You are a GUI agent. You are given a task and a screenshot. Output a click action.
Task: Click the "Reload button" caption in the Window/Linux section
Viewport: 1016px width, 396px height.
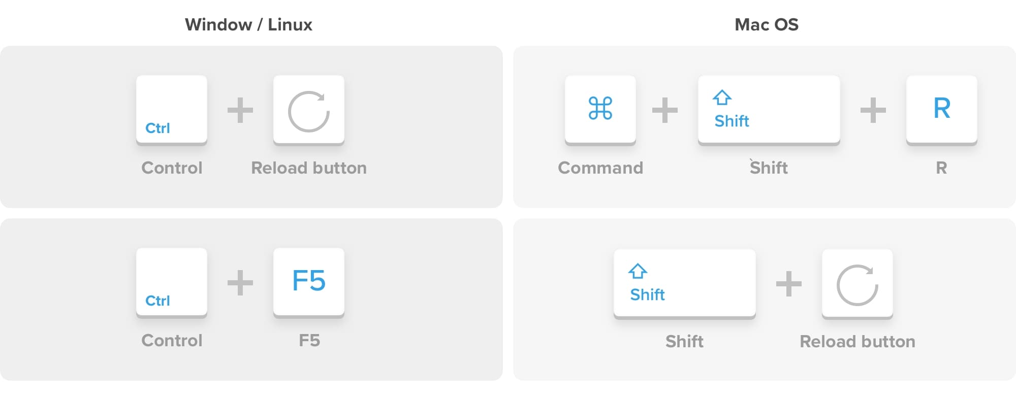pyautogui.click(x=309, y=168)
